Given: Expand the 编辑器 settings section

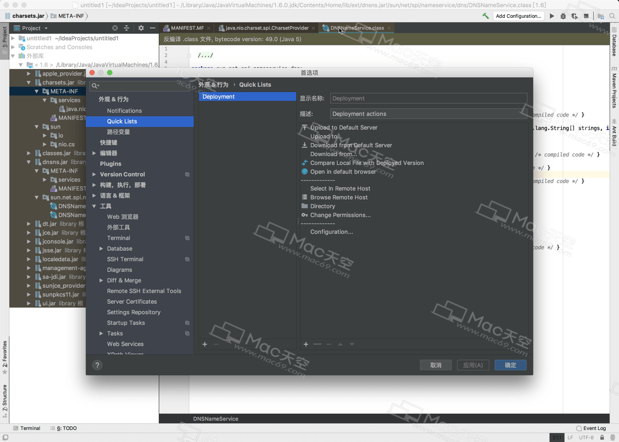Looking at the screenshot, I should [x=94, y=153].
